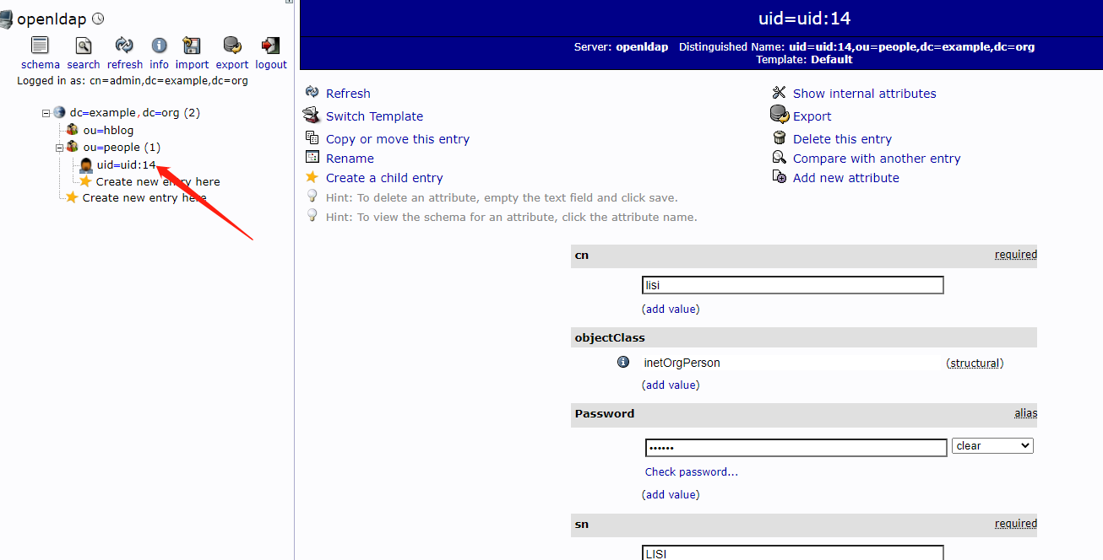Open the structural link beside inetOrgPerson

pyautogui.click(x=974, y=362)
